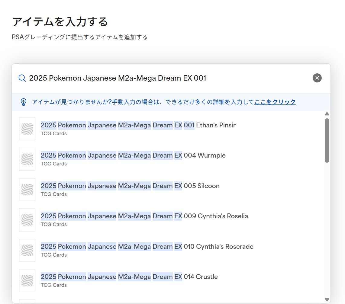The height and width of the screenshot is (304, 345).
Task: Click the results list scroll down arrow
Action: pos(327,299)
